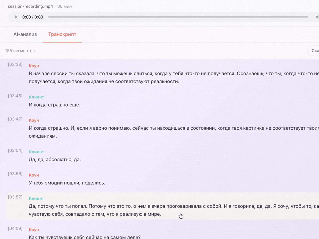Screen dimensions: 319x239
Task: Jump to timestamp [03:33] in the transcript
Action: click(x=15, y=65)
